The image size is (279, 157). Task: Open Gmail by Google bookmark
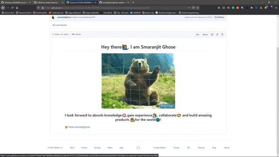(166, 13)
